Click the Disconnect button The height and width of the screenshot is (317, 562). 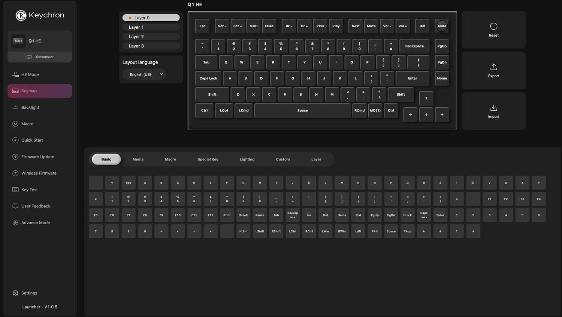40,57
